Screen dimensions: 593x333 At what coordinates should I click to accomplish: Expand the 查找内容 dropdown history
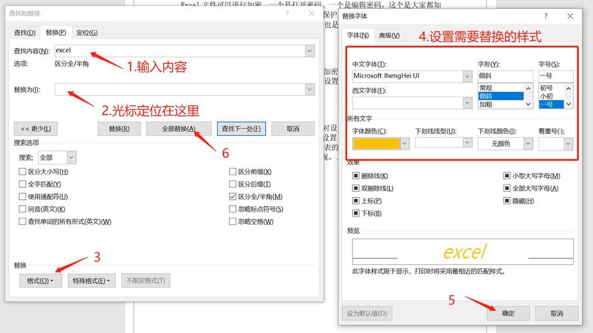310,51
